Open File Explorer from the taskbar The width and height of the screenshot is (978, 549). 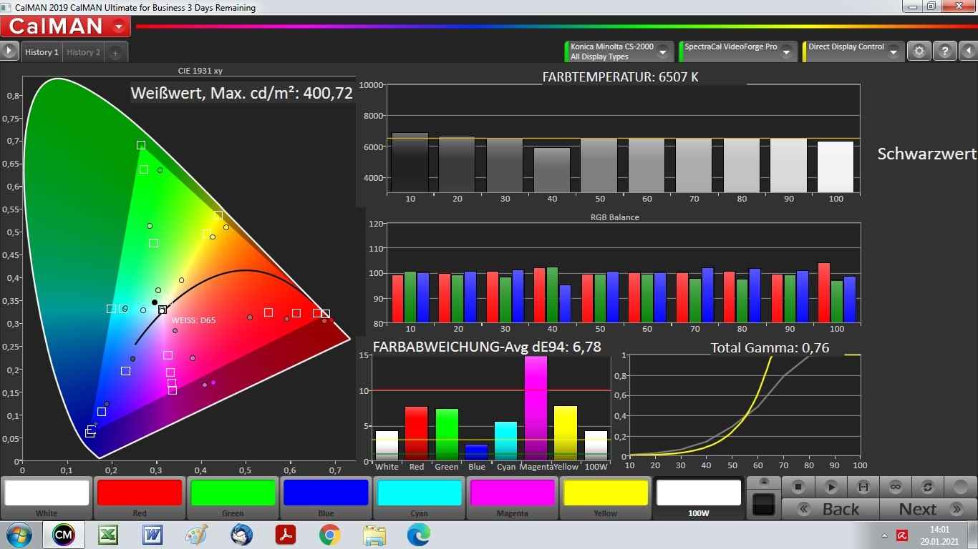tap(374, 535)
